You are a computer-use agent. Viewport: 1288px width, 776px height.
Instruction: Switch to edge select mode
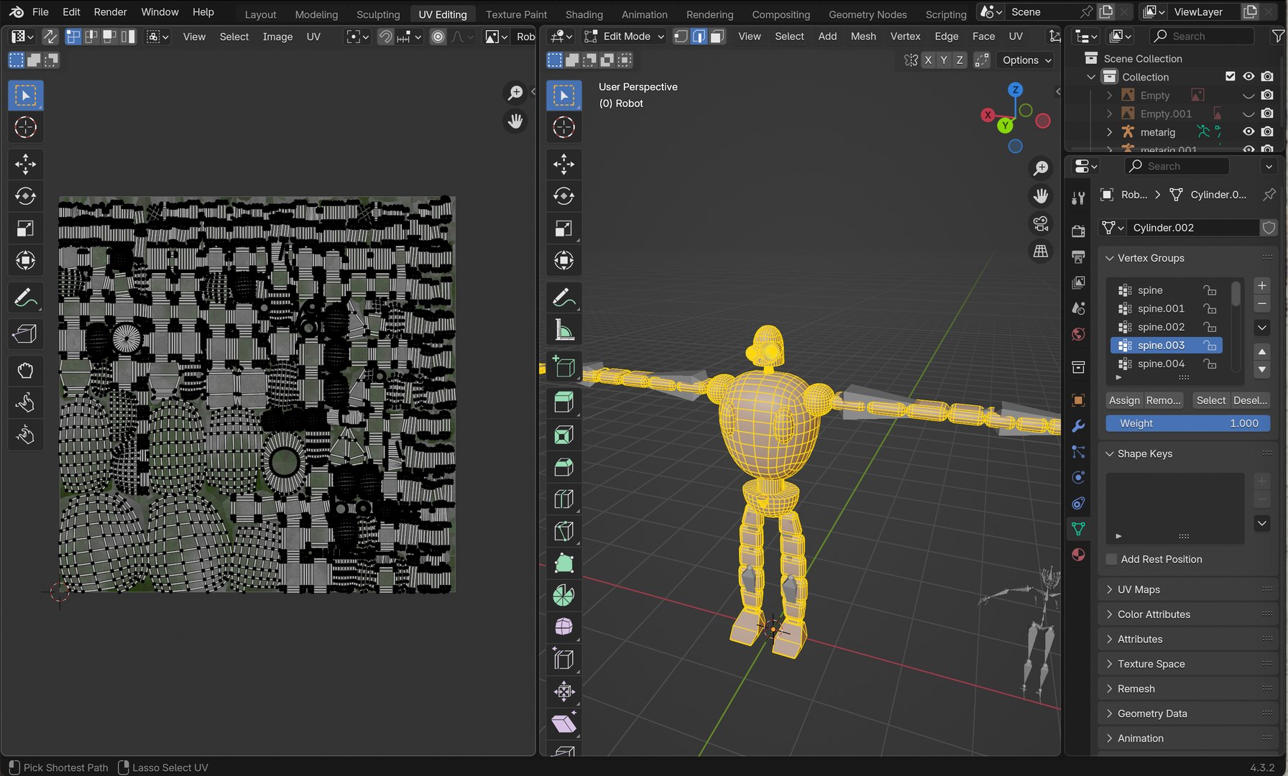pos(699,37)
